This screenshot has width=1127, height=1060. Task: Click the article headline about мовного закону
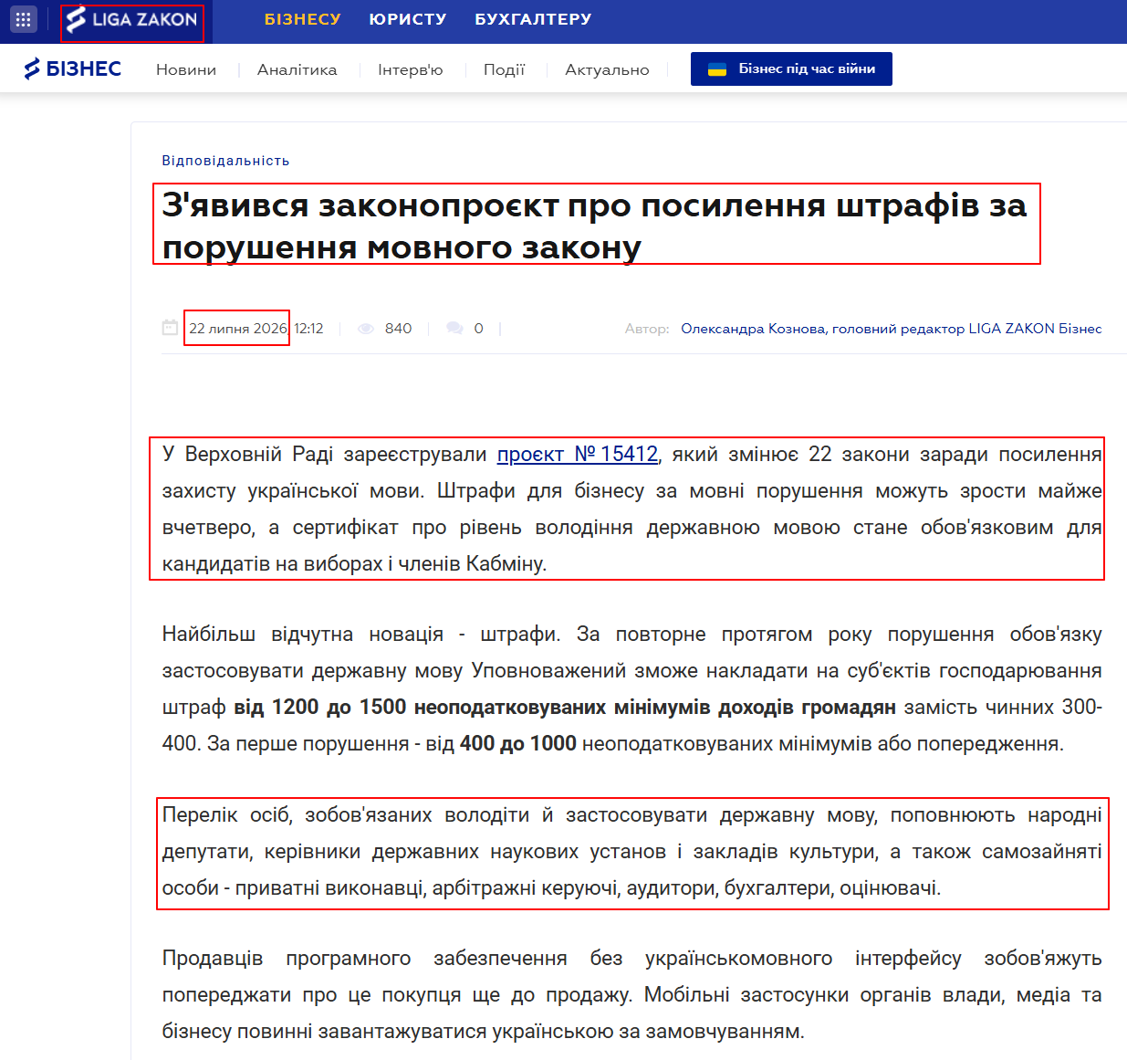(x=595, y=226)
